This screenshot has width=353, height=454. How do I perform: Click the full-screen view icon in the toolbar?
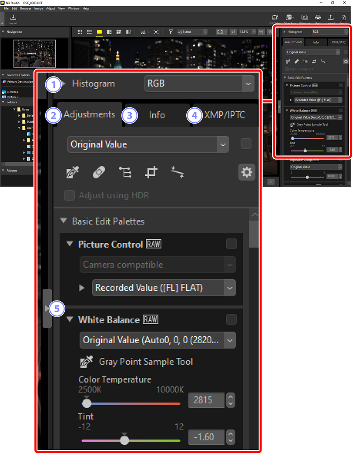[156, 32]
